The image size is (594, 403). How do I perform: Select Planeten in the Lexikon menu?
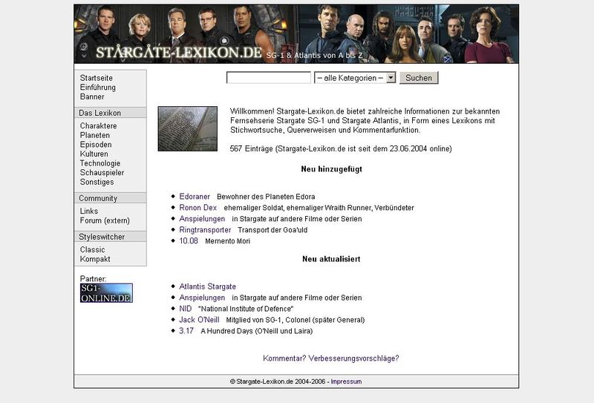point(95,136)
